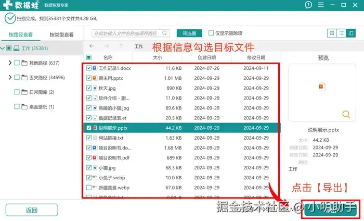Image resolution: width=364 pixels, height=221 pixels.
Task: Sort by 创建日期 column header
Action: pyautogui.click(x=207, y=57)
